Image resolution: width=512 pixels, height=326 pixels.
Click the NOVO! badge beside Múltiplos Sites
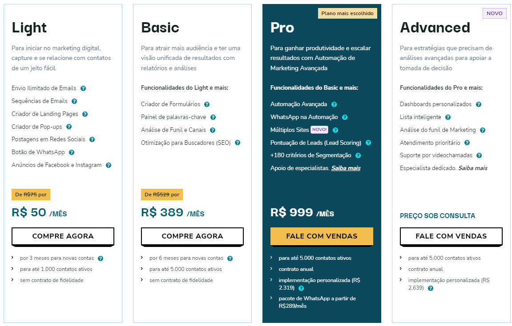319,130
